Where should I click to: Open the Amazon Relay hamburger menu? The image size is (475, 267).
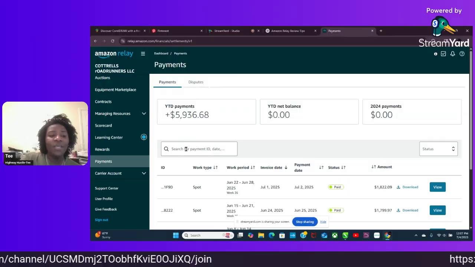(x=143, y=54)
